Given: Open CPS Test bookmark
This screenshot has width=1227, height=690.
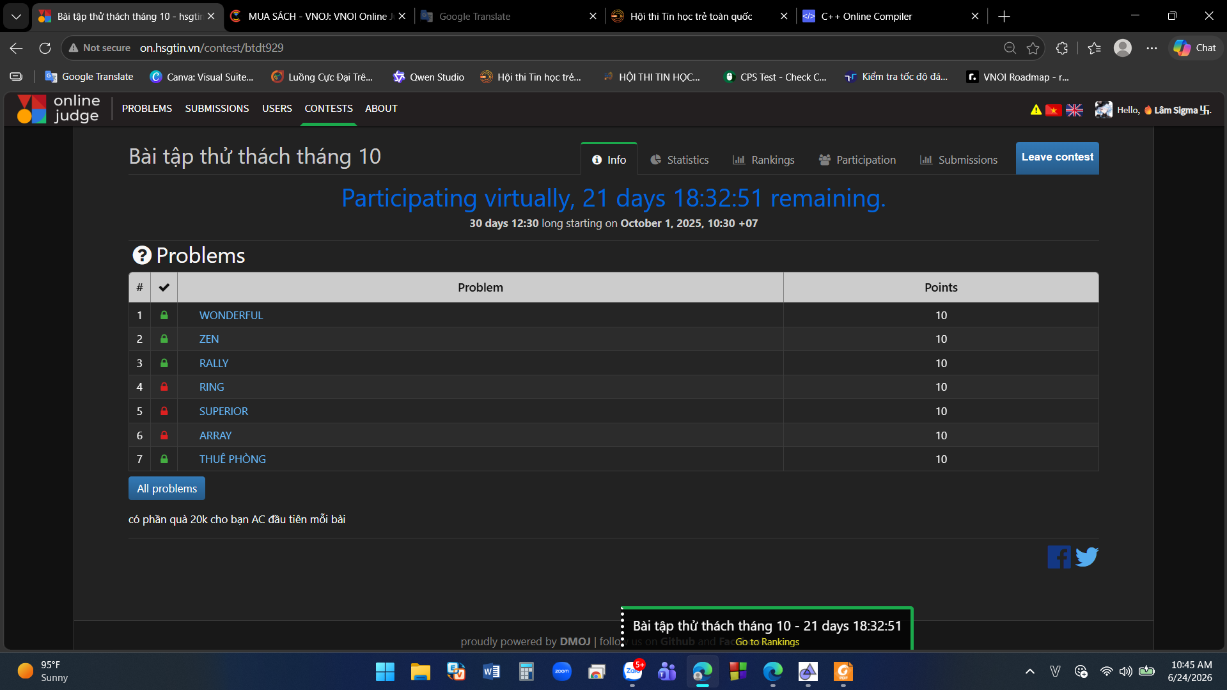Looking at the screenshot, I should [775, 77].
